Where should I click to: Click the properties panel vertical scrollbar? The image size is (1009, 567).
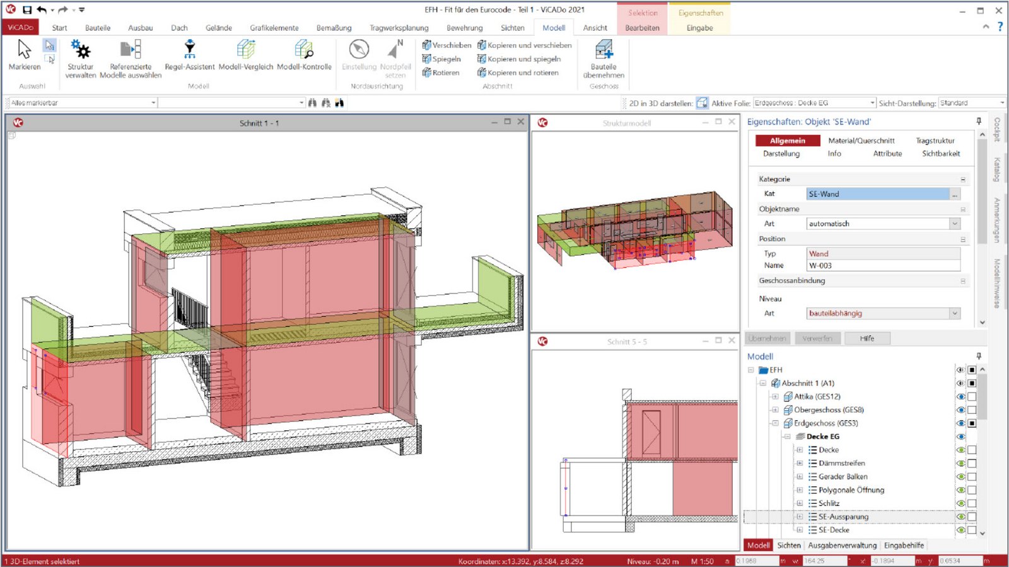[x=982, y=191]
